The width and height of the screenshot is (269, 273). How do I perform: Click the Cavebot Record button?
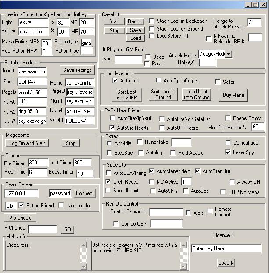pyautogui.click(x=136, y=21)
